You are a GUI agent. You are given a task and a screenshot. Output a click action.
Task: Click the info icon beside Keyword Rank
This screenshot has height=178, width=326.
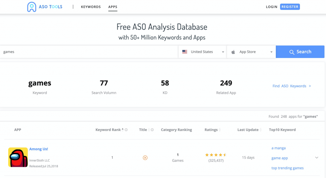point(126,130)
